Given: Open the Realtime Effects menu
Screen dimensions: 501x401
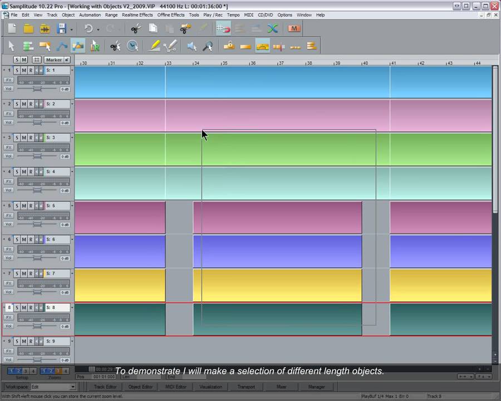Looking at the screenshot, I should (137, 14).
